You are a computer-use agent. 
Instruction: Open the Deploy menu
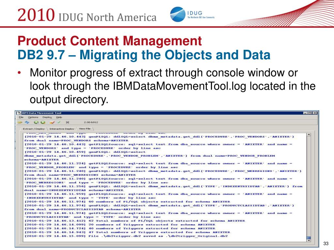click(x=47, y=117)
